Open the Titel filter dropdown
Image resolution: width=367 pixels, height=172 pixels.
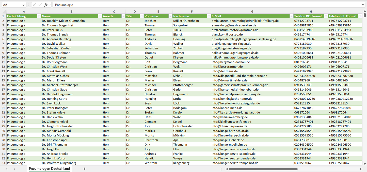[x=141, y=16]
